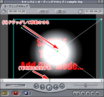Open the 45% zoom dropdown
The width and height of the screenshot is (104, 97).
coord(43,11)
